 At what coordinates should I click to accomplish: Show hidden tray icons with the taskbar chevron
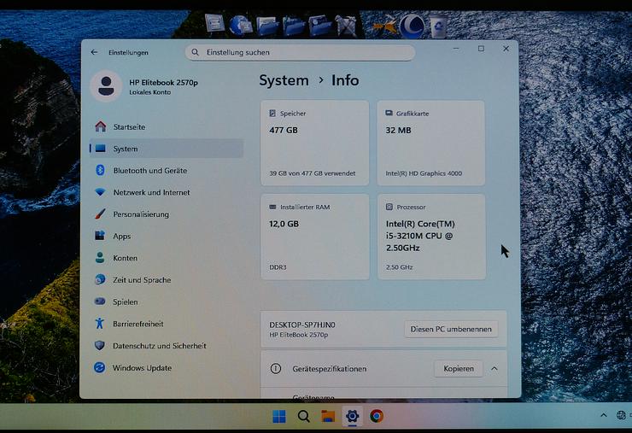(x=603, y=415)
